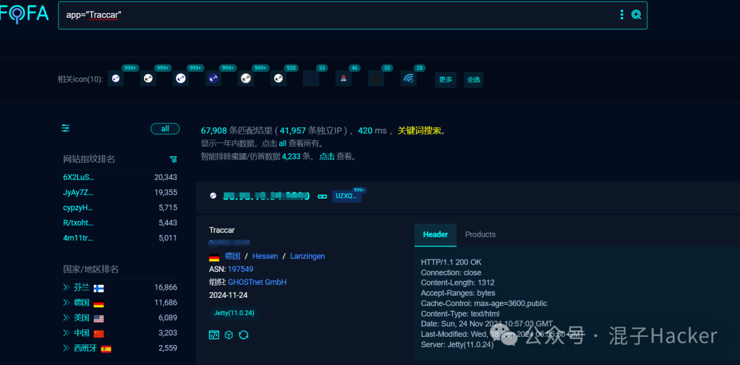Screen dimensions: 740x365
Task: Click the FOFA logo
Action: 25,14
